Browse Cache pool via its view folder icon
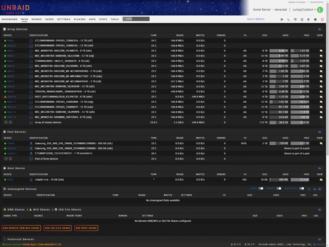The height and width of the screenshot is (247, 329). coord(321,143)
